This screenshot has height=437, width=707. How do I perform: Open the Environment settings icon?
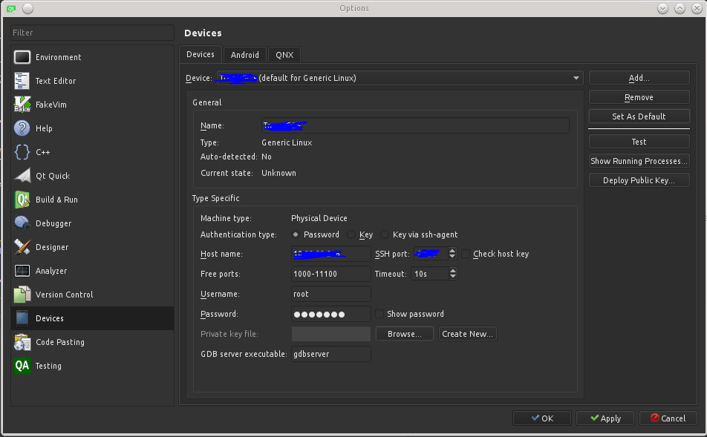(x=22, y=57)
